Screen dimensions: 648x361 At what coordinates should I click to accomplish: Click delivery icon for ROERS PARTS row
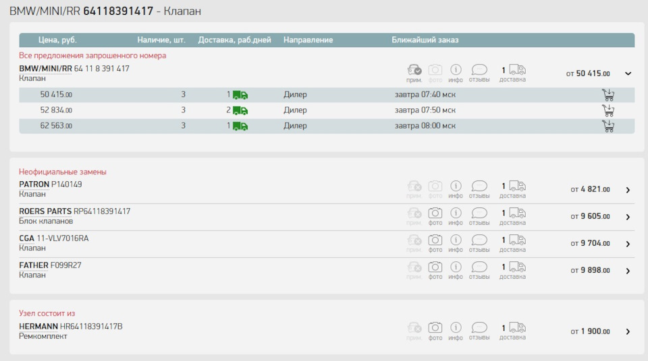[x=517, y=213]
